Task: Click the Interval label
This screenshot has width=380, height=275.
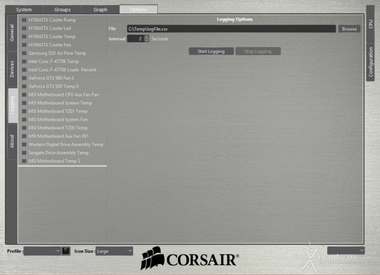Action: (x=117, y=39)
